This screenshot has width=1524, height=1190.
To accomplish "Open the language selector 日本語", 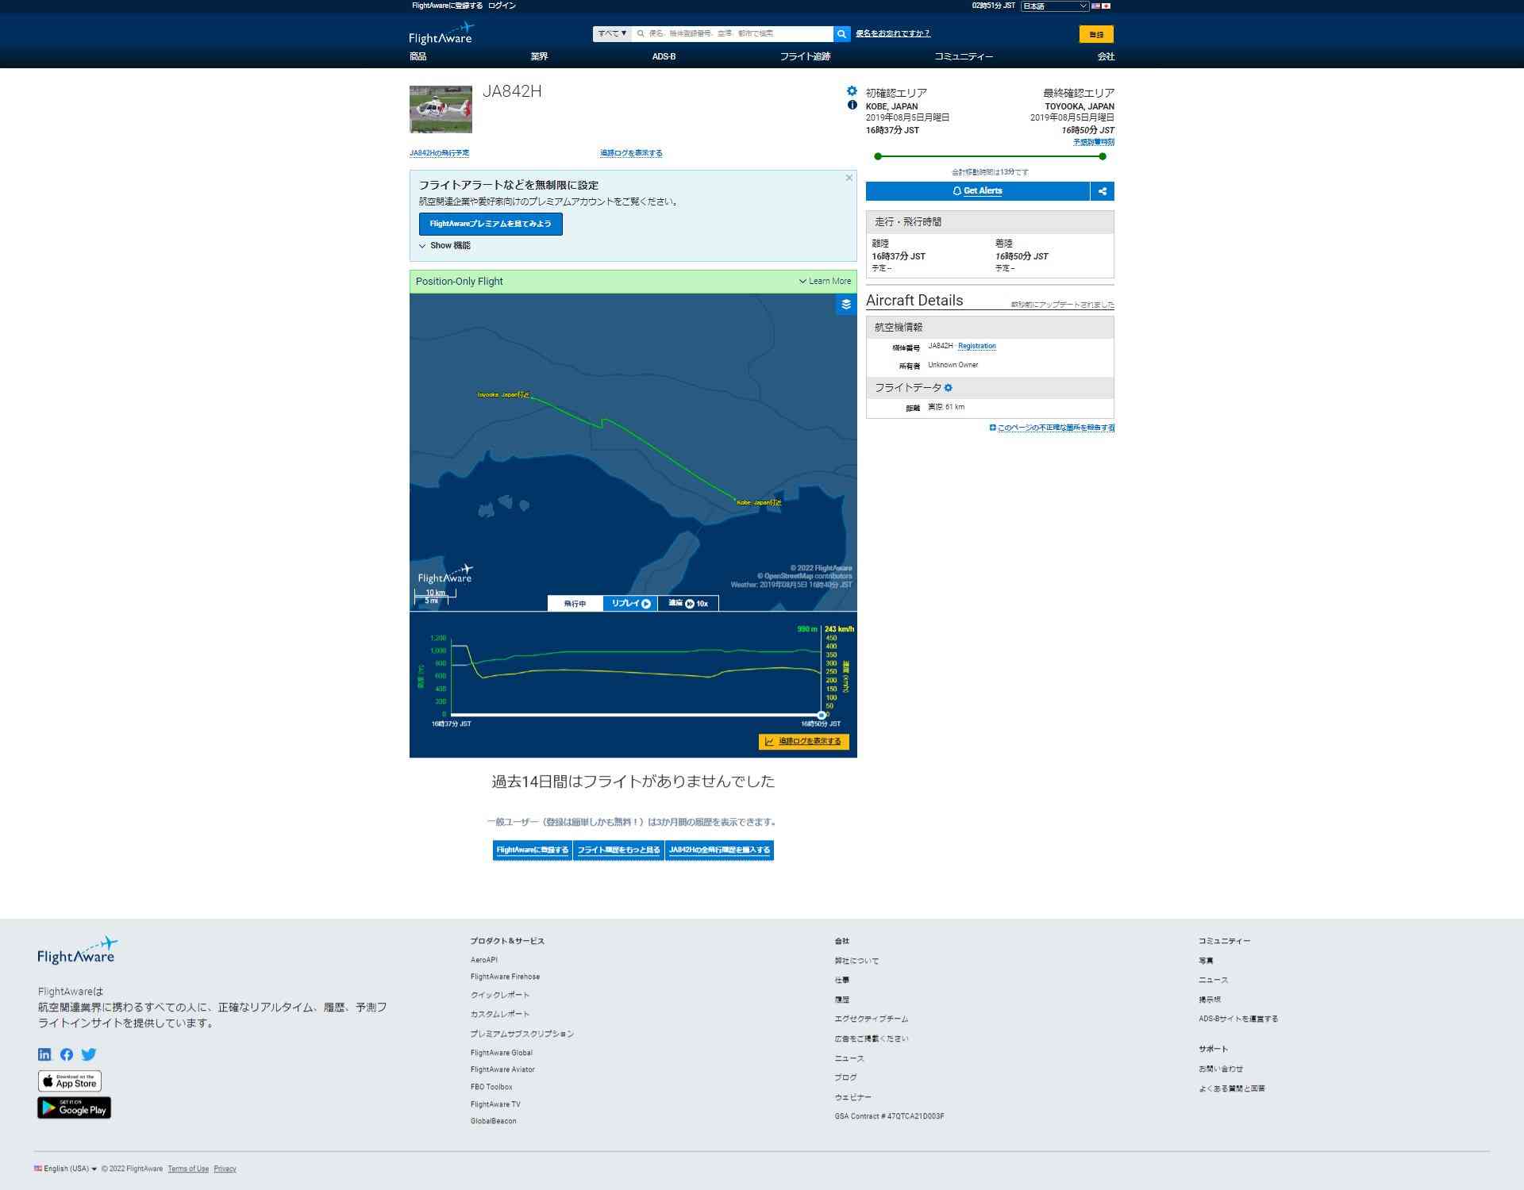I will pos(1054,6).
